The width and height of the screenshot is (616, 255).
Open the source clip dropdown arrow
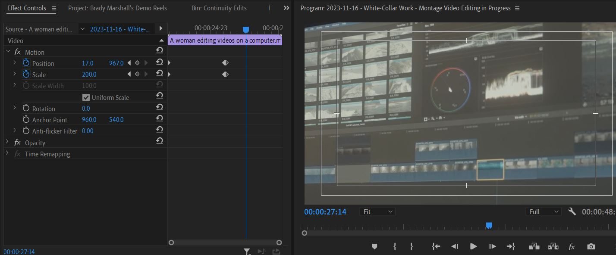click(82, 29)
